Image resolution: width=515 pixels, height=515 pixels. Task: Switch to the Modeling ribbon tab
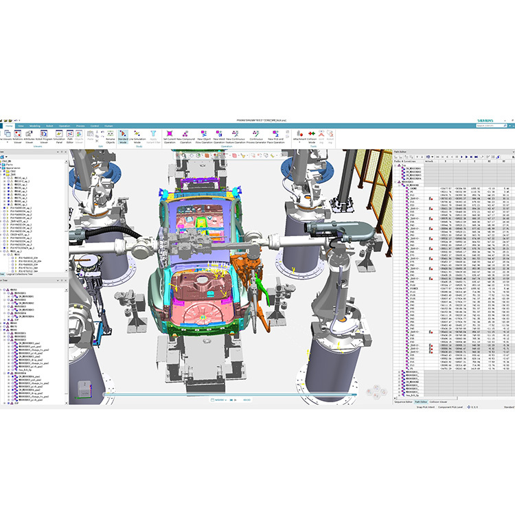pyautogui.click(x=35, y=126)
